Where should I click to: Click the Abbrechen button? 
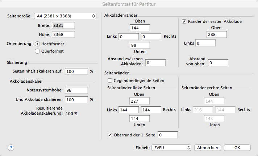208,148
